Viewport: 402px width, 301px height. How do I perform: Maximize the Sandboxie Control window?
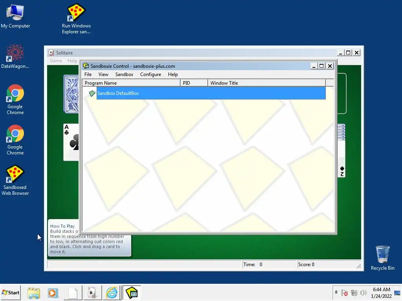322,66
